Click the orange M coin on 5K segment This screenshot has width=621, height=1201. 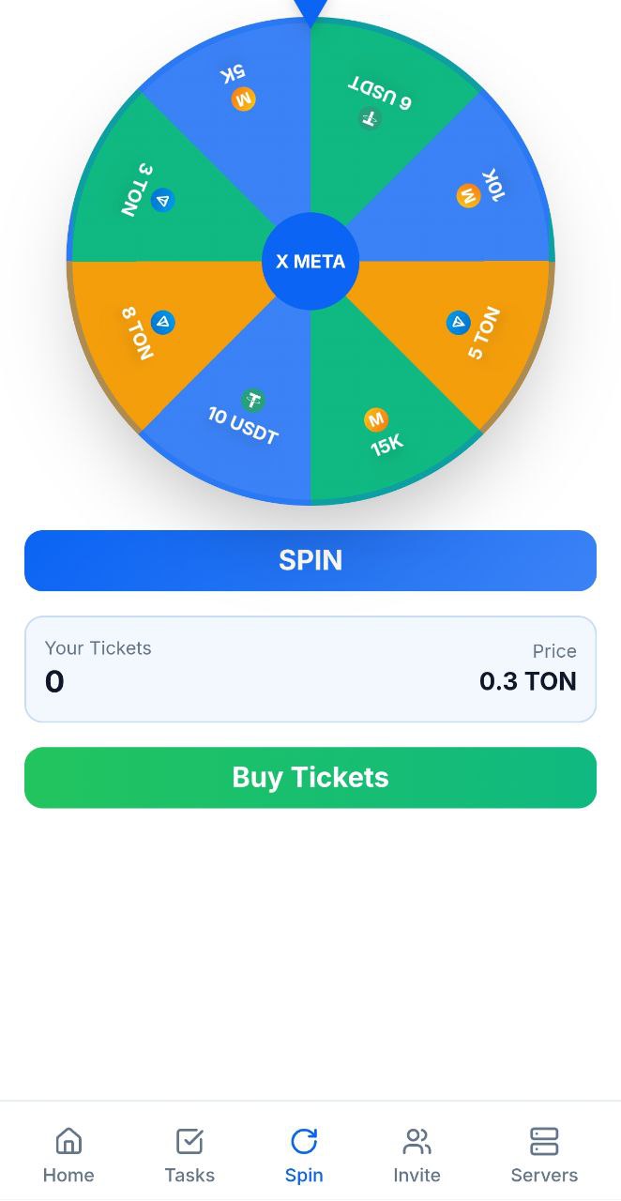coord(244,99)
